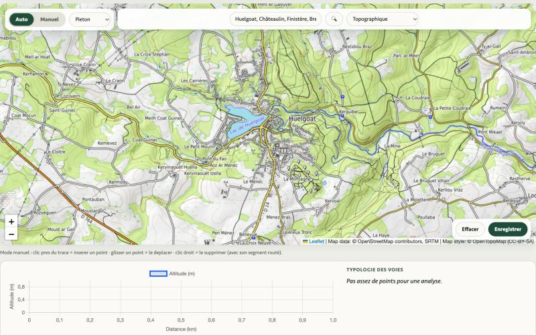This screenshot has height=335, width=536.
Task: Click the Le Menec place label
Action: (x=253, y=182)
